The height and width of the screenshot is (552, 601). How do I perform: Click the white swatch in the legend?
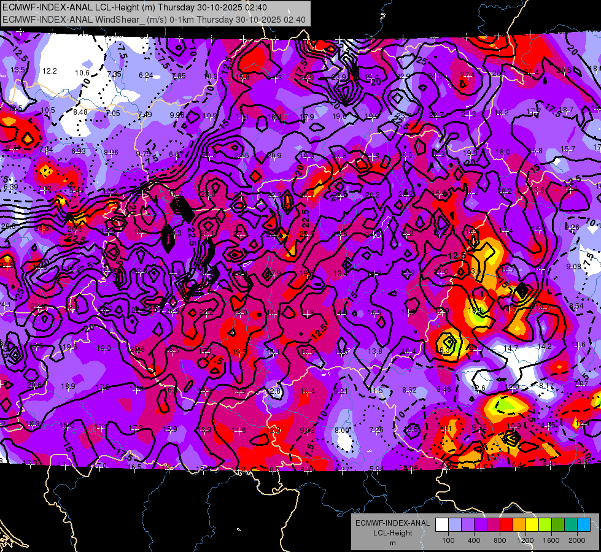(x=442, y=525)
